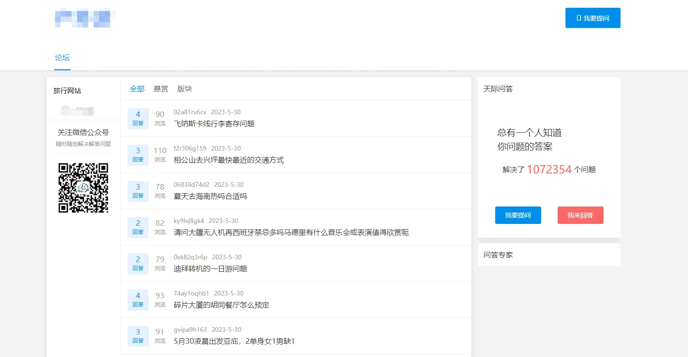Click username f2r306g159
Screen dimensions: 688x357
190,149
